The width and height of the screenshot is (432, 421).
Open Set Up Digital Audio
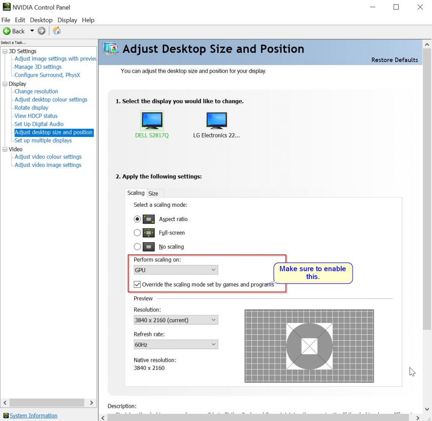tap(39, 124)
